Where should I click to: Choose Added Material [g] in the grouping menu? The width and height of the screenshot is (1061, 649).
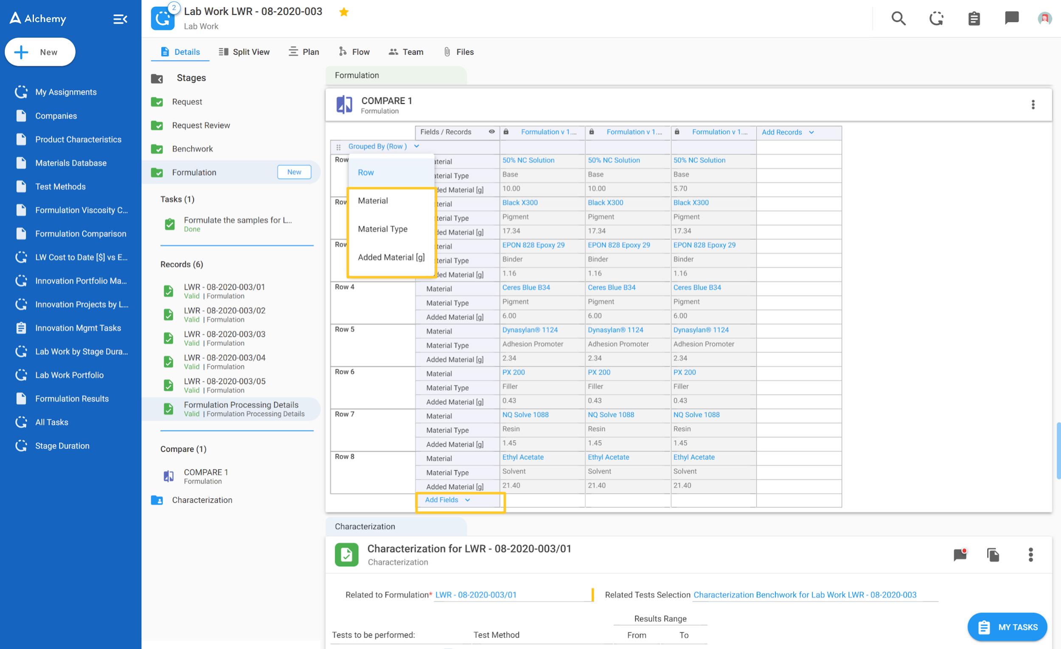[391, 257]
